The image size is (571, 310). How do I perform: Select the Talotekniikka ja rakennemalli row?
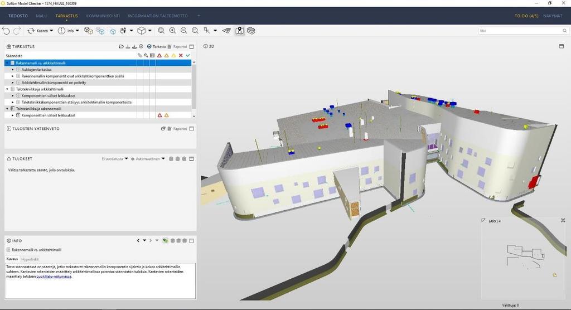click(98, 109)
